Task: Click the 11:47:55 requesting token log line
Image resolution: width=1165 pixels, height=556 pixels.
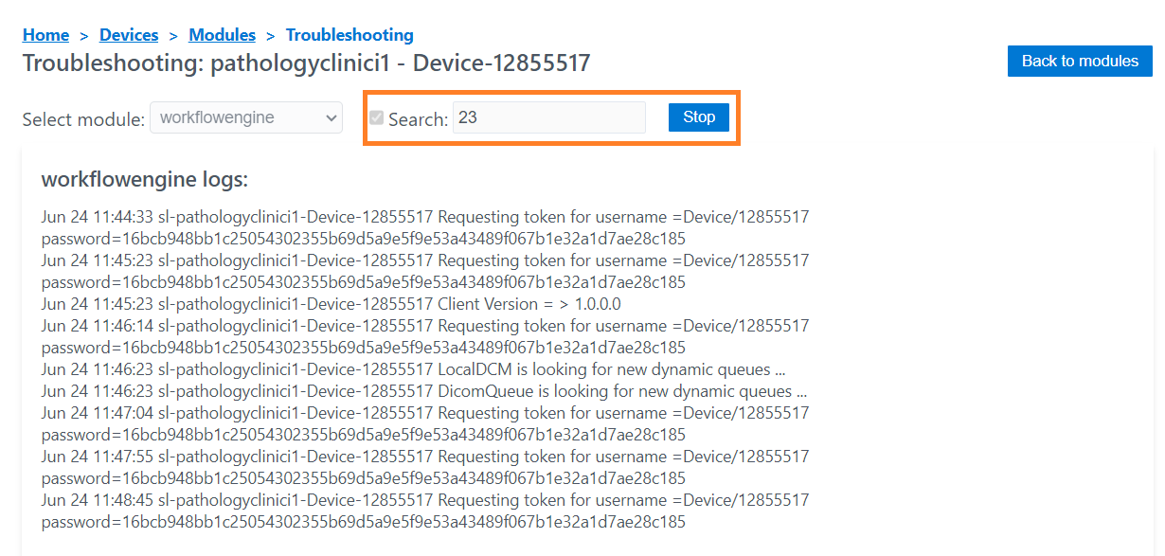Action: (424, 457)
